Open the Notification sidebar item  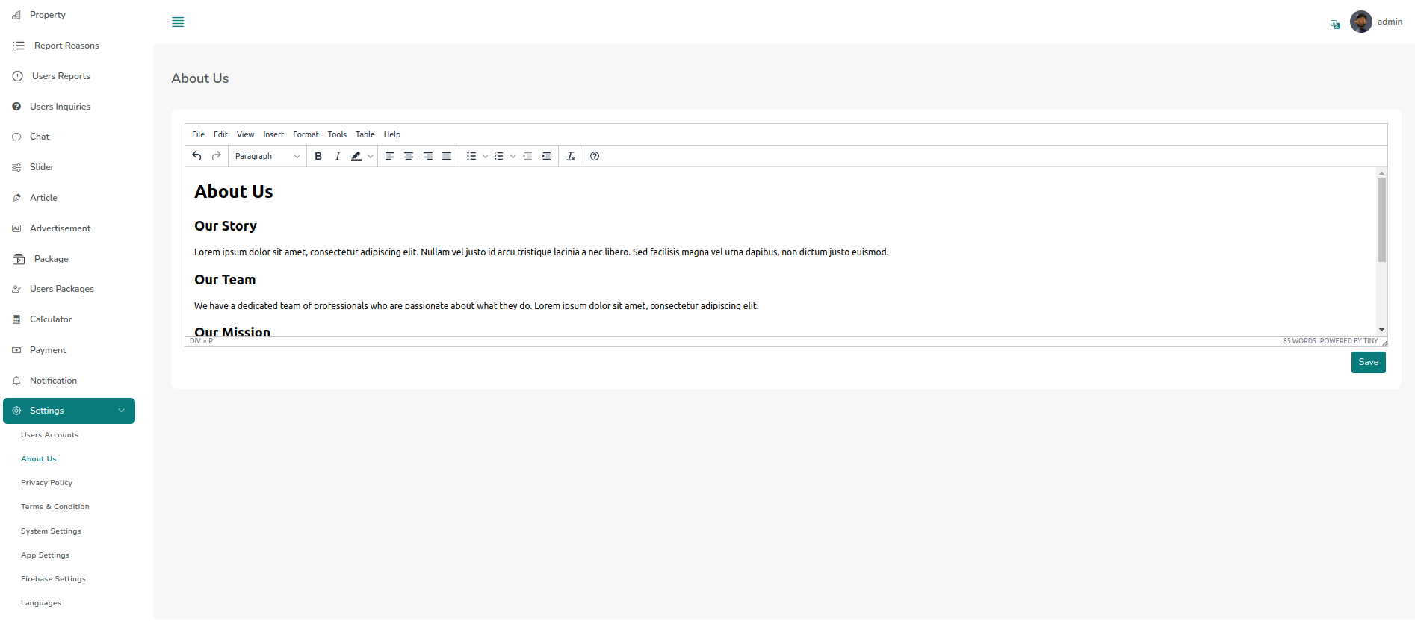(x=53, y=381)
